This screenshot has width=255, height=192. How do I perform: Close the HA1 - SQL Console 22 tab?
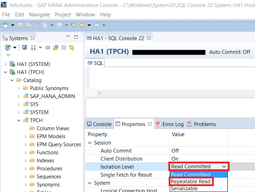coord(149,38)
